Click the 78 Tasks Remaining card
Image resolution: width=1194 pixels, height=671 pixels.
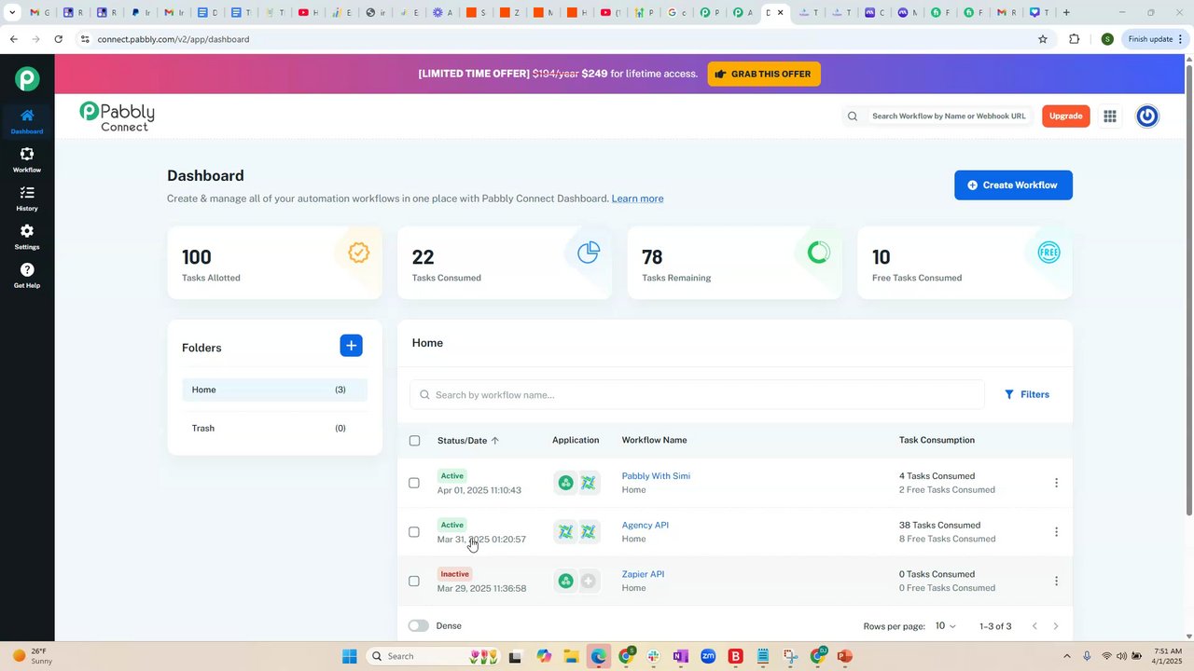coord(735,263)
